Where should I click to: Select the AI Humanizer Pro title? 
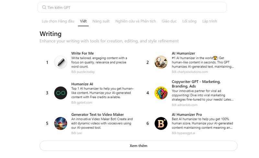187,114
